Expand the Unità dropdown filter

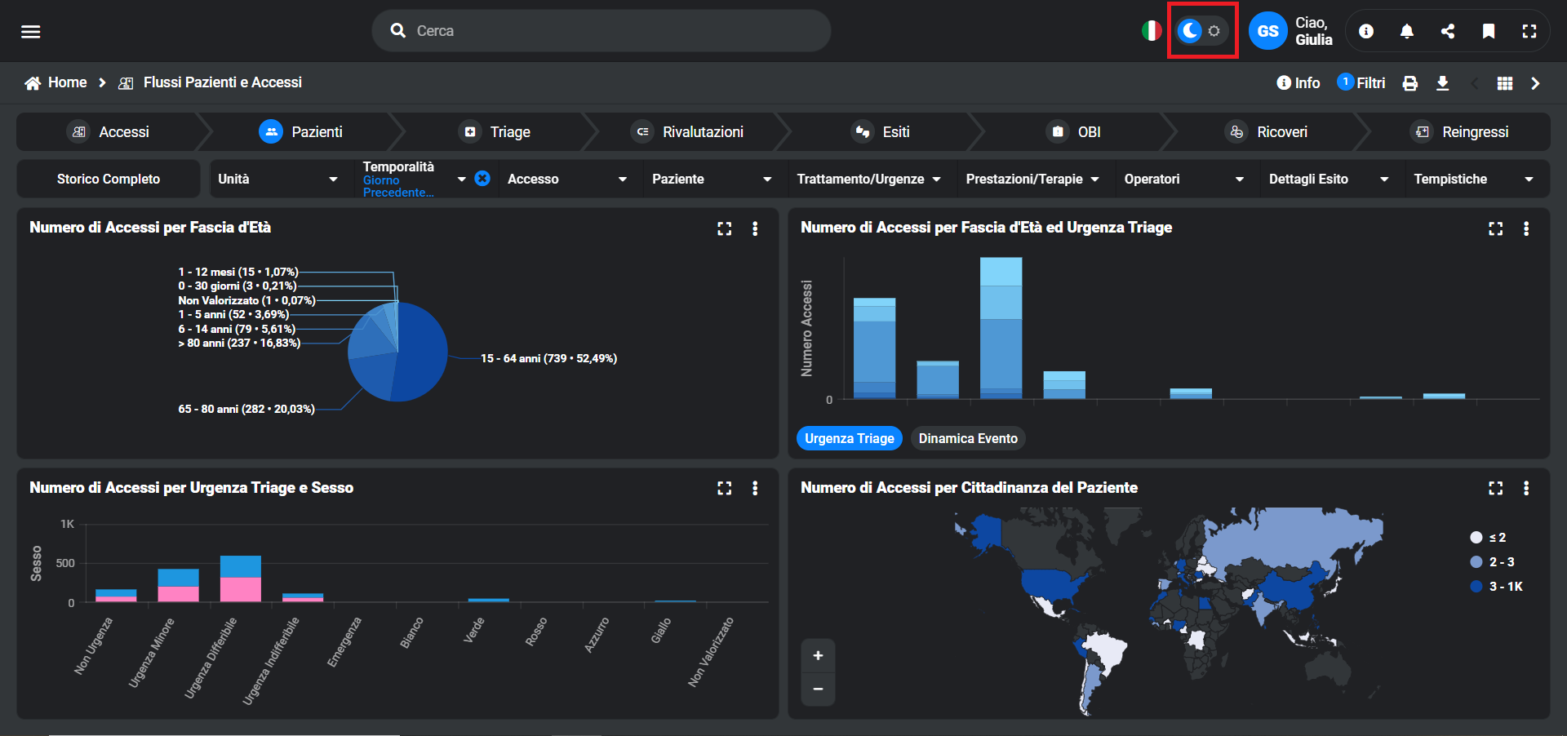277,179
